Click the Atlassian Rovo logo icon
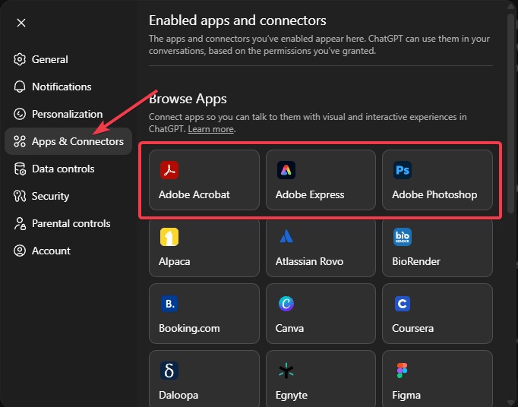 click(x=286, y=237)
